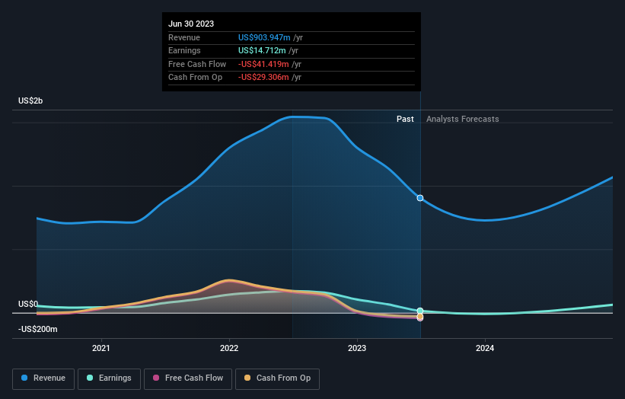Click the US$0 y-axis label
The height and width of the screenshot is (399, 625).
coord(28,304)
